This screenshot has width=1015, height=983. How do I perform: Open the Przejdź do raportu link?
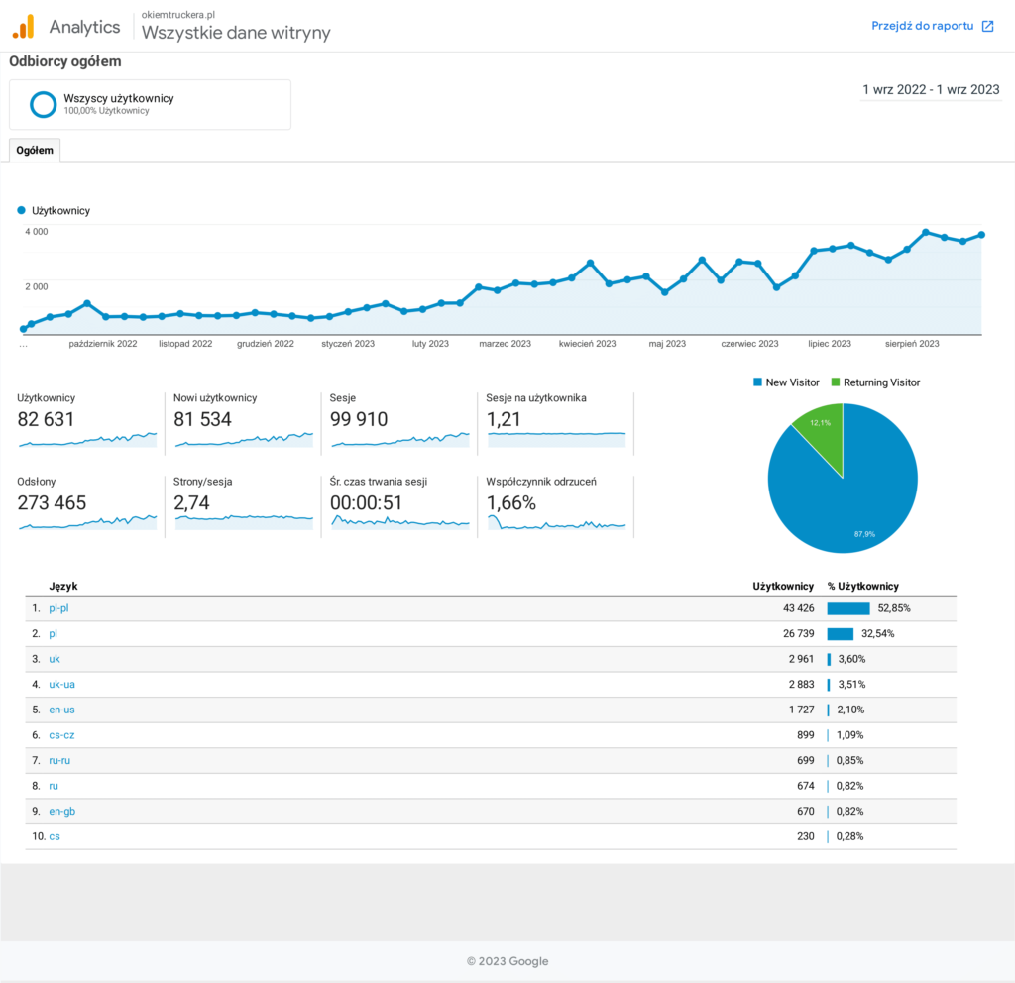tap(922, 27)
